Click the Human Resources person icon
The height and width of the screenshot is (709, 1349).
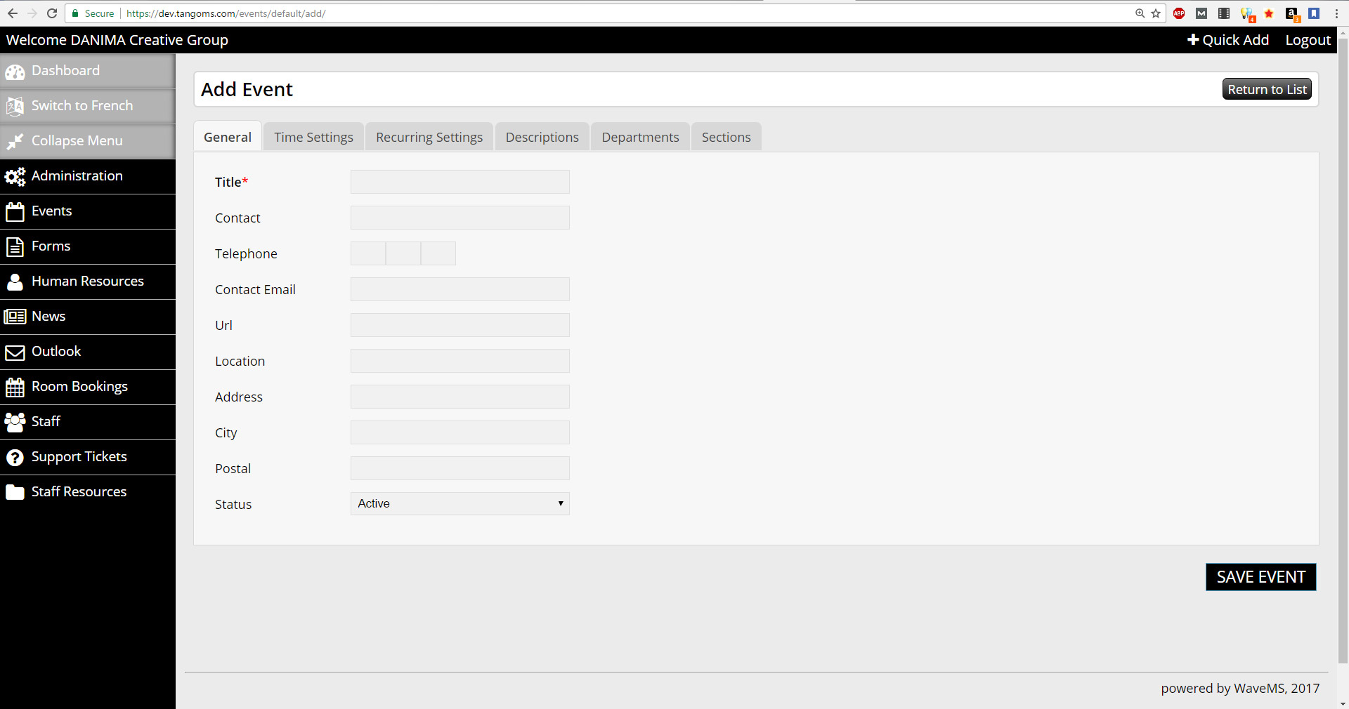[x=15, y=281]
